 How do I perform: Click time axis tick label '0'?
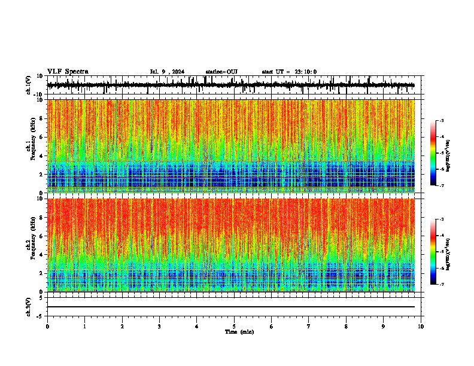coord(47,327)
